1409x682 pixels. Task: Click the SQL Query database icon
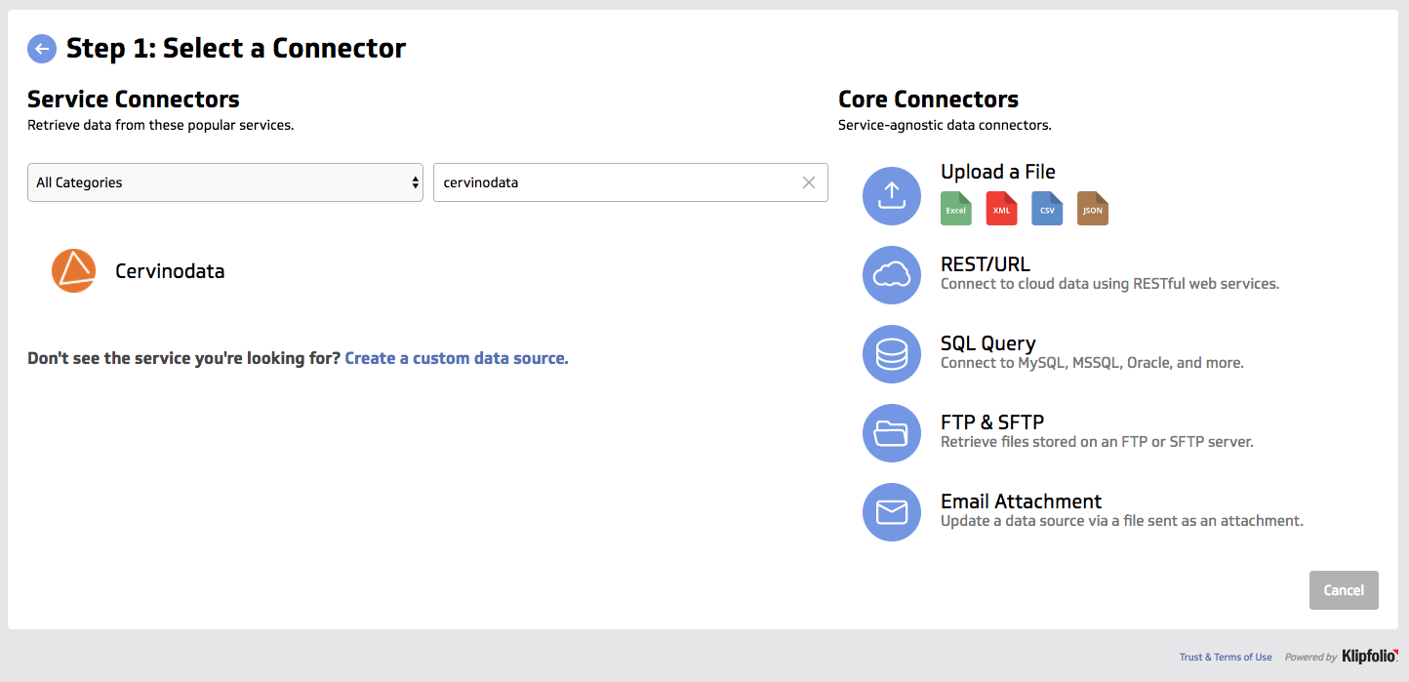(892, 354)
